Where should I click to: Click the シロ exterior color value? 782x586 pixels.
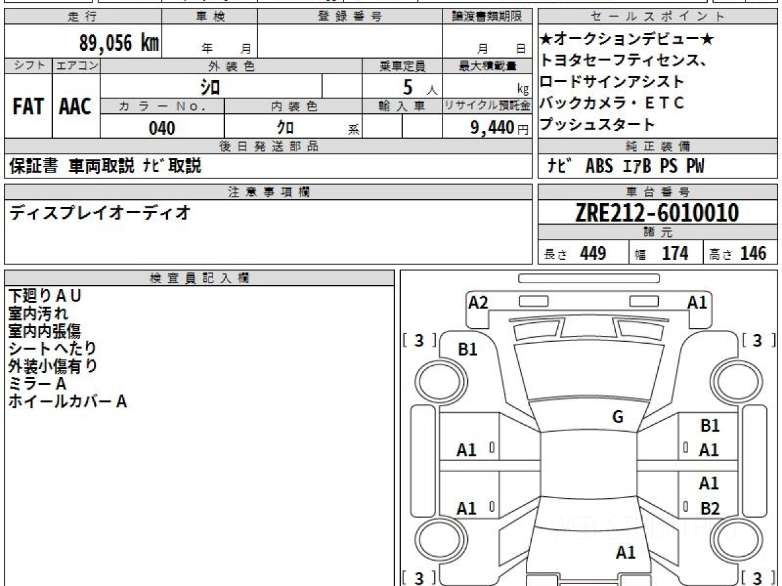coord(210,86)
